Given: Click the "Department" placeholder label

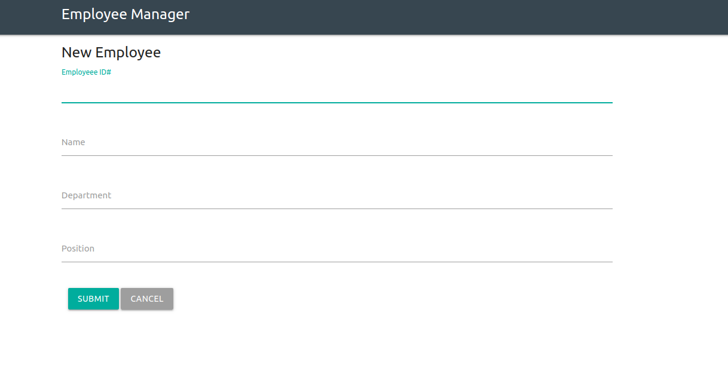Looking at the screenshot, I should point(87,195).
